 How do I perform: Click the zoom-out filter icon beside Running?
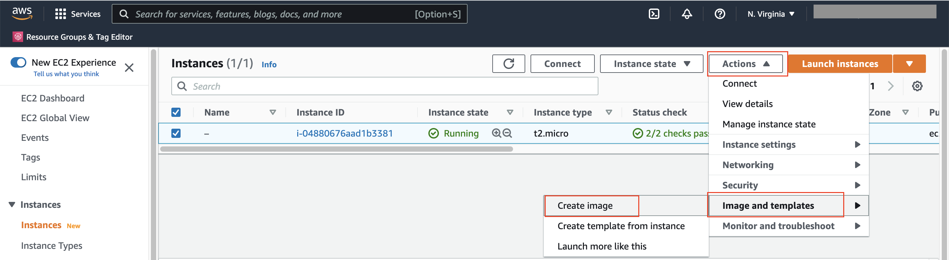(x=507, y=133)
